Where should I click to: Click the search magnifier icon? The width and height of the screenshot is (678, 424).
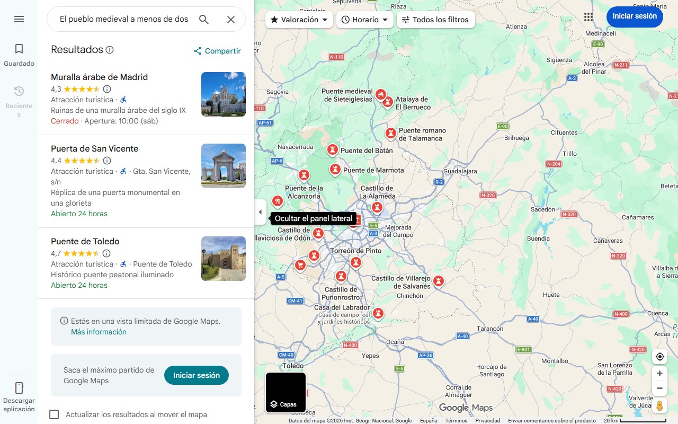(x=203, y=19)
